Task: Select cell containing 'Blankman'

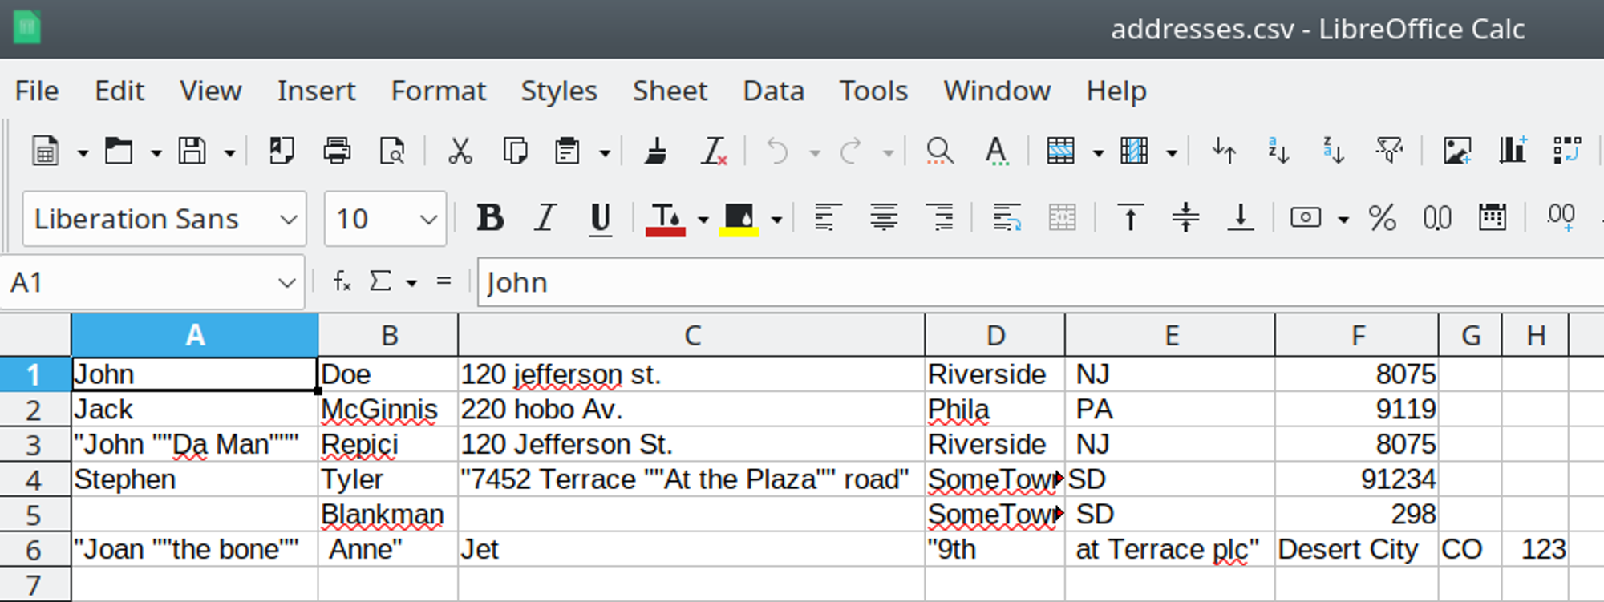Action: point(388,514)
